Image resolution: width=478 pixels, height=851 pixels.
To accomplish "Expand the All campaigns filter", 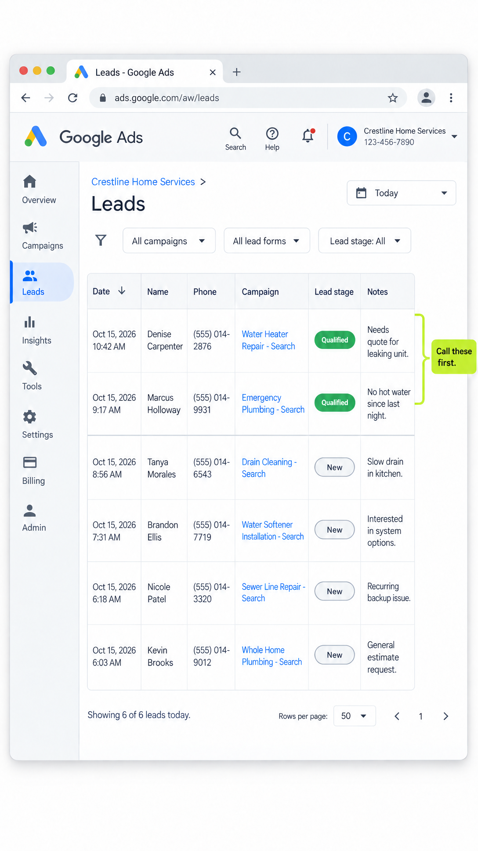I will tap(169, 241).
